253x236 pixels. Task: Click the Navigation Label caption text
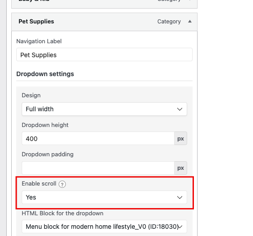(x=39, y=41)
